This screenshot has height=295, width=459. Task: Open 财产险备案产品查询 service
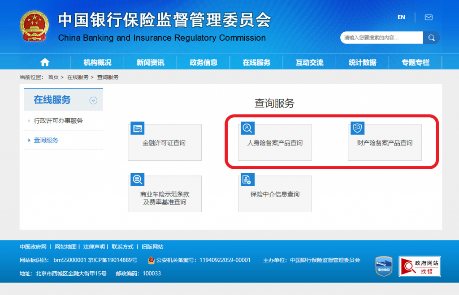pos(385,142)
